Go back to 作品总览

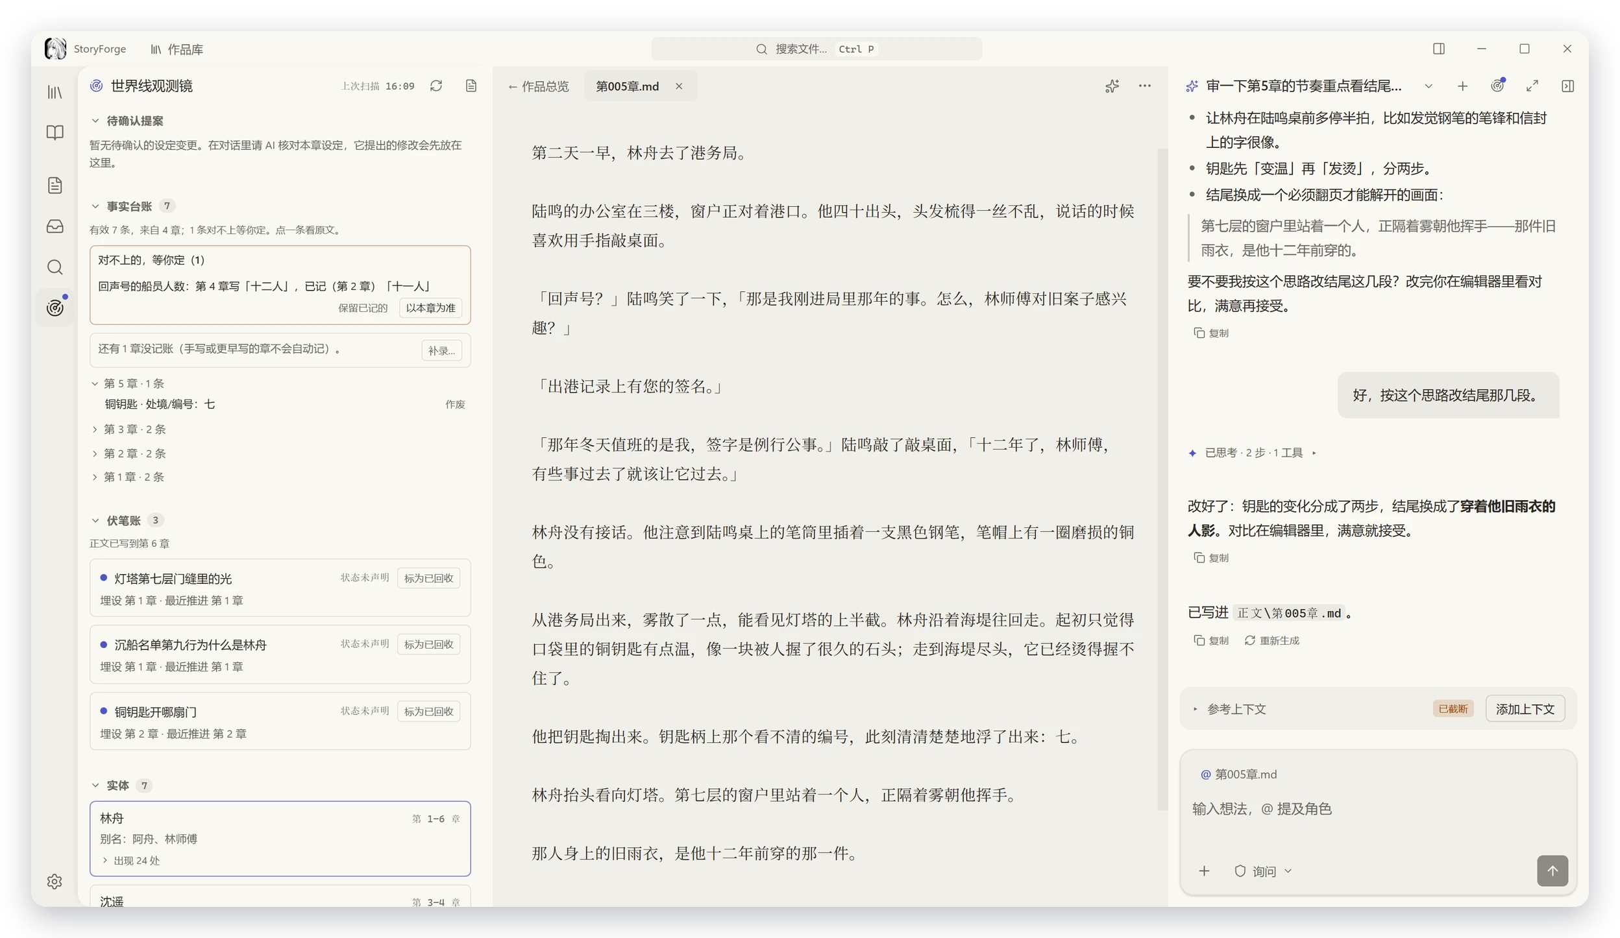click(x=538, y=86)
